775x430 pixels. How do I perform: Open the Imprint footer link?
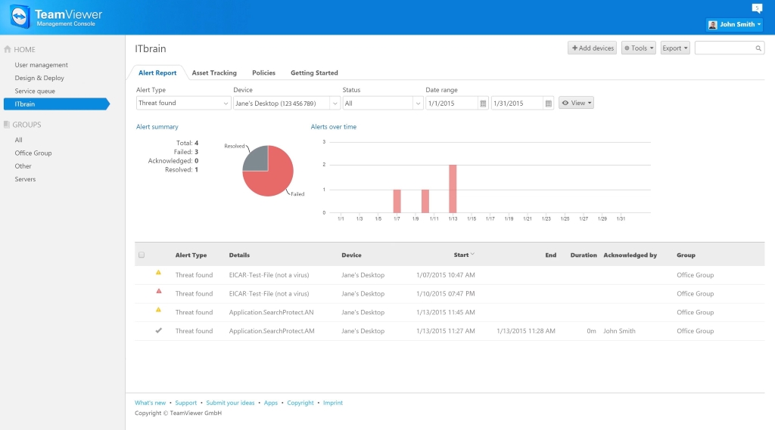click(x=333, y=403)
